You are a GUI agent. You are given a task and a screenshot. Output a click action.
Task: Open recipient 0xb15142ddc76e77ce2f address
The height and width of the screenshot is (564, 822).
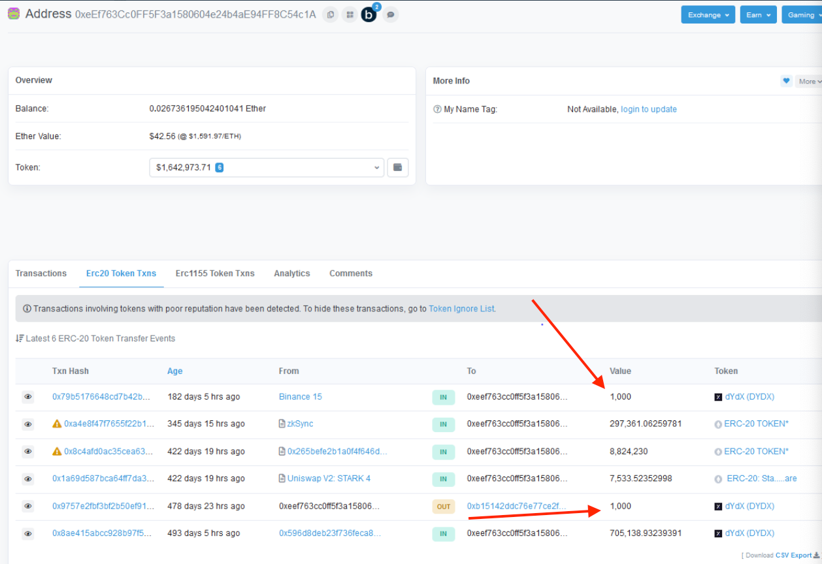tap(517, 506)
